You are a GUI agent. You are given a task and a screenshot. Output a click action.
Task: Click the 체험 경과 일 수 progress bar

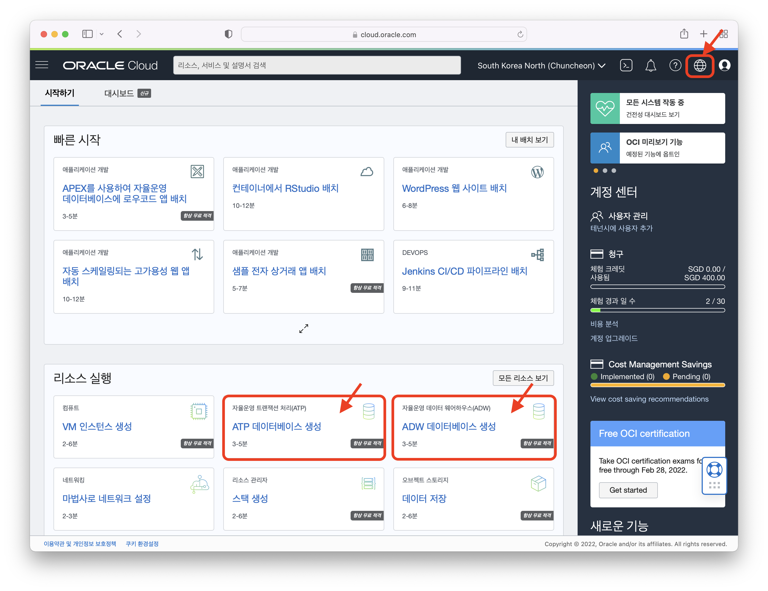657,310
